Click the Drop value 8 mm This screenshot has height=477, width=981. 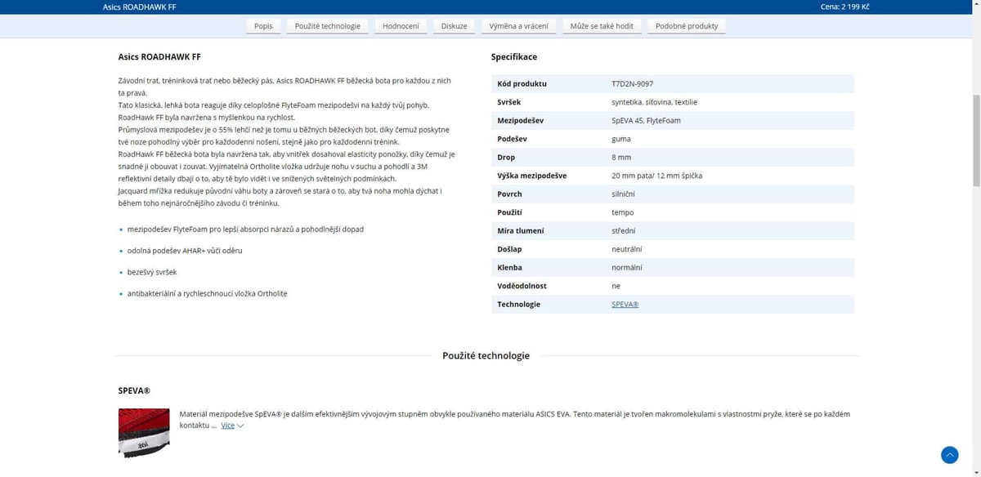(x=621, y=158)
